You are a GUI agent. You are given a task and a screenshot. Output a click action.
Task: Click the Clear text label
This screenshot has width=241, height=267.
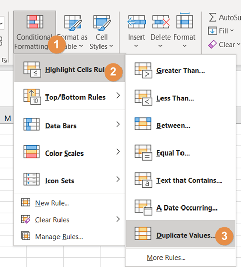pos(227,45)
